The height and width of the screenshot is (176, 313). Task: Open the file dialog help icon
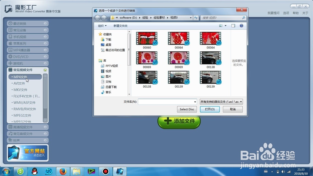pyautogui.click(x=241, y=26)
